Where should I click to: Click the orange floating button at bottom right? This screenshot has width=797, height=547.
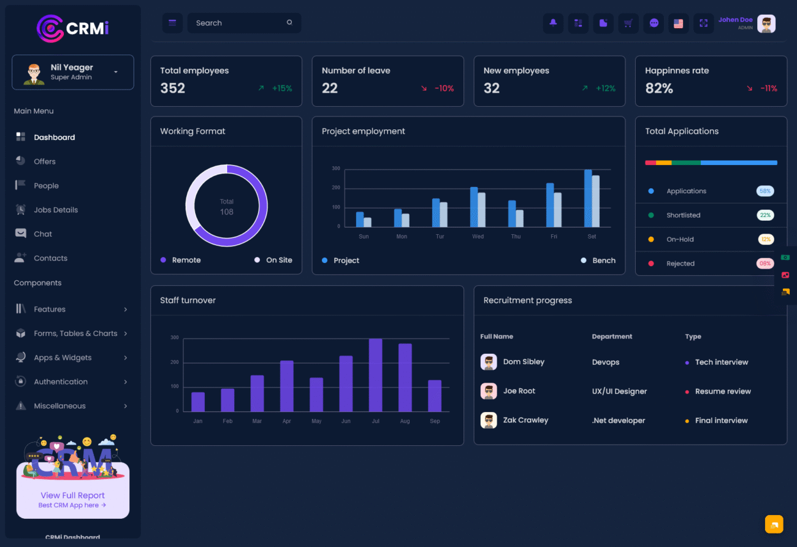tap(774, 524)
